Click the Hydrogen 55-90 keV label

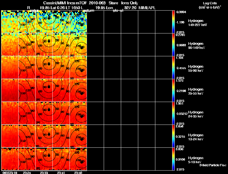click(196, 69)
